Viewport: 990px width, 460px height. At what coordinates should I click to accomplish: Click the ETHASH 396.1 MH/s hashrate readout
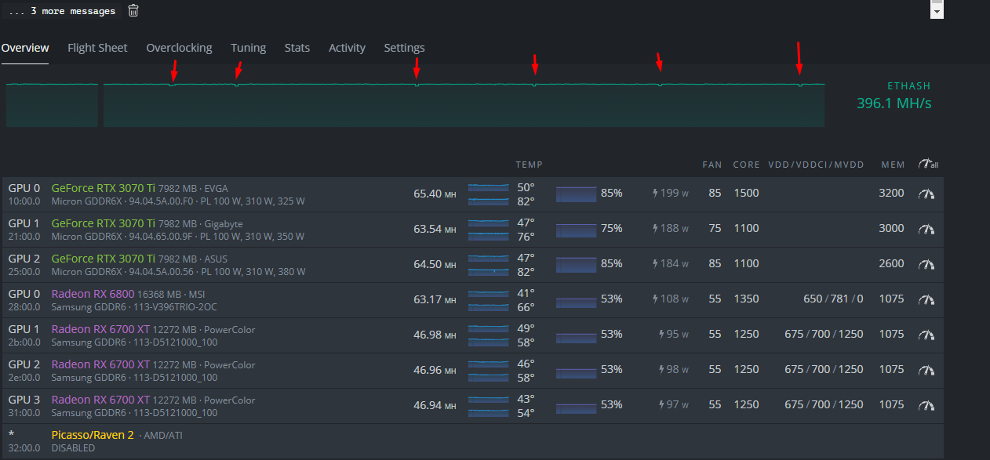[x=894, y=103]
